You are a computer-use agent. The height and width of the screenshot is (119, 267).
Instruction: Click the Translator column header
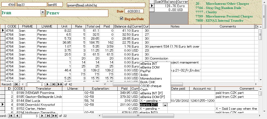click(x=43, y=89)
